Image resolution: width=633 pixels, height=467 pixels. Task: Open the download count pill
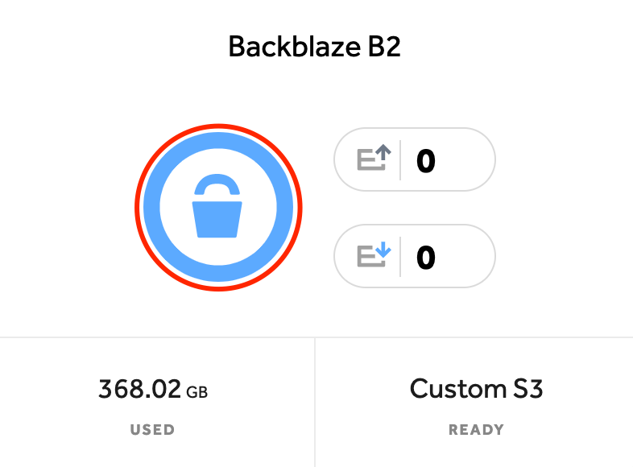click(415, 256)
